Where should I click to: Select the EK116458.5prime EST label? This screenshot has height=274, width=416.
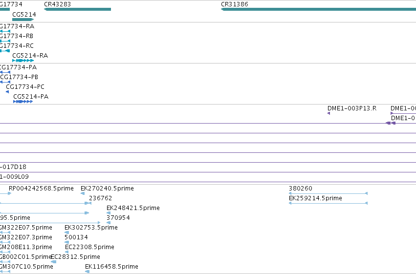111,266
